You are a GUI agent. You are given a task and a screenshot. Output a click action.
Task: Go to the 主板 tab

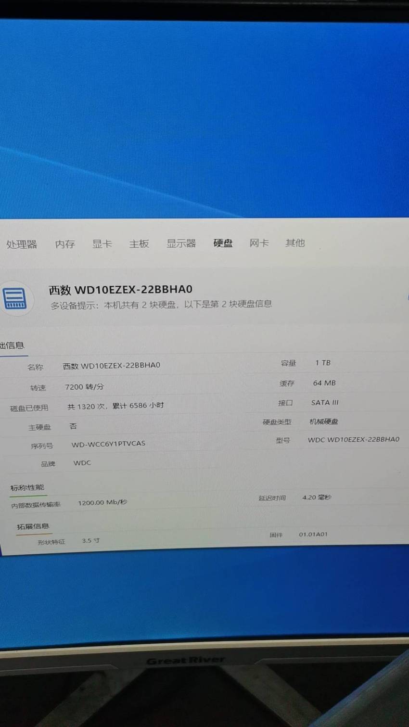(139, 243)
